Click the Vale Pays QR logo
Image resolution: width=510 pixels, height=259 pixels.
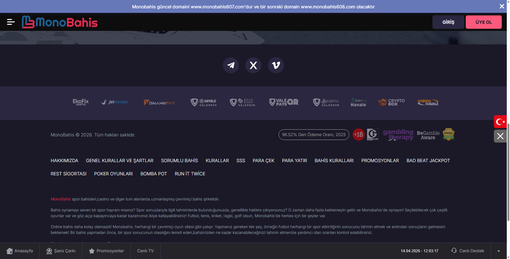(x=284, y=102)
